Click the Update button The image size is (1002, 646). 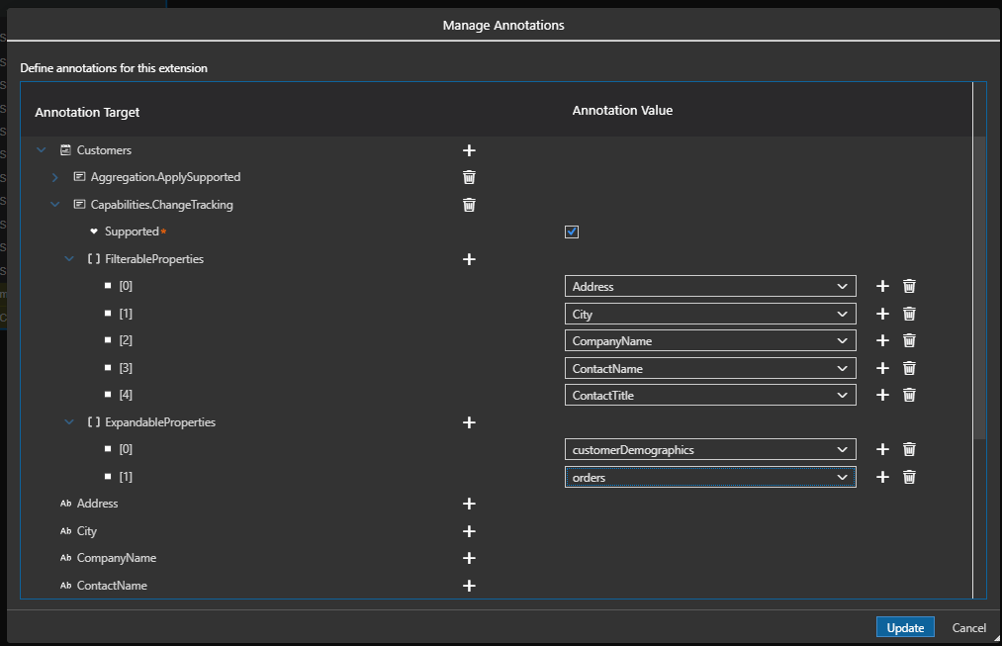coord(905,627)
